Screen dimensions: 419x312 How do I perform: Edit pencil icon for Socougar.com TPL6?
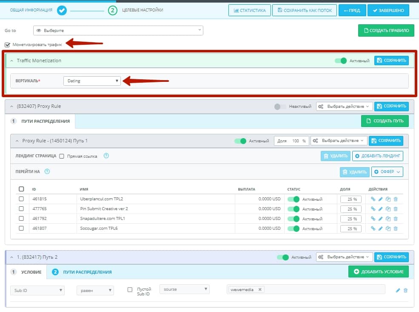pyautogui.click(x=381, y=228)
